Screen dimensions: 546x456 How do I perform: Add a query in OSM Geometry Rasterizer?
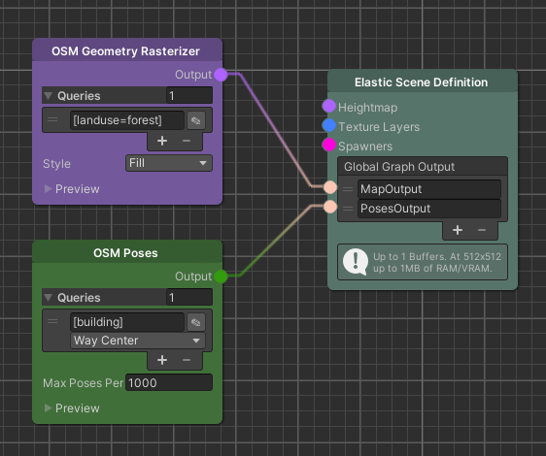162,141
